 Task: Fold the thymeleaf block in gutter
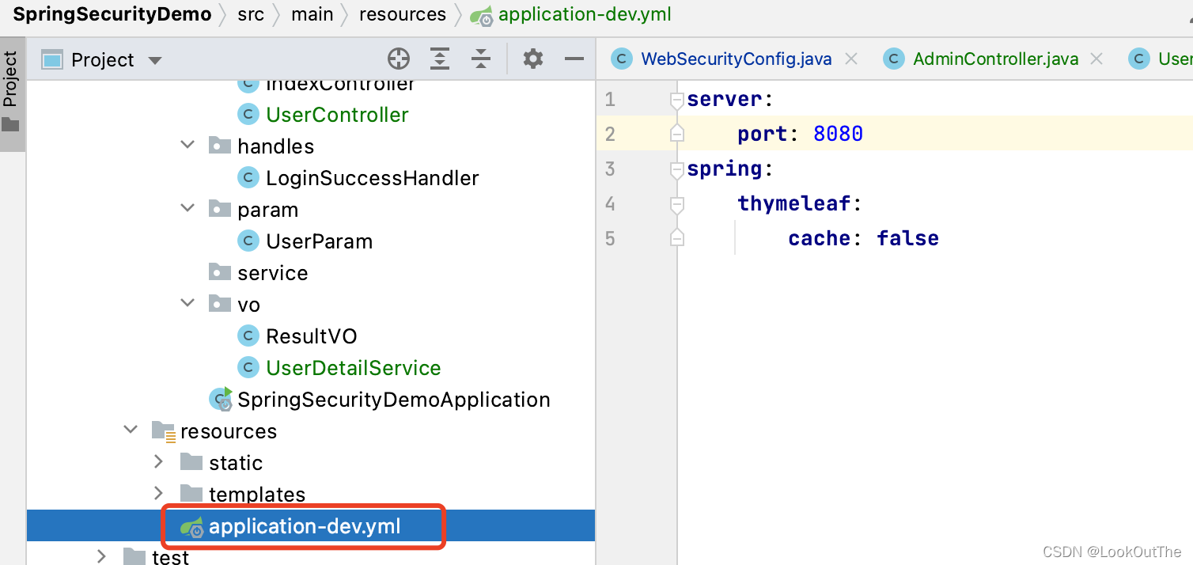676,204
